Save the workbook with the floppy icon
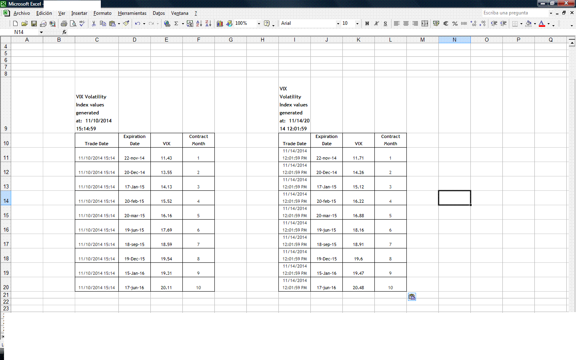 point(34,24)
